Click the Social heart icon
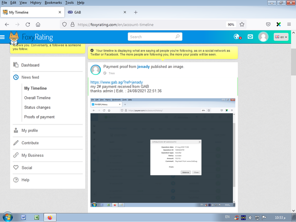The image size is (296, 222). (16, 167)
